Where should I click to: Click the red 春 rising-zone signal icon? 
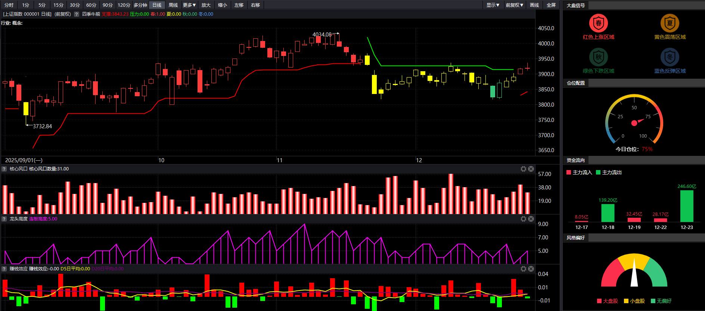[x=599, y=23]
